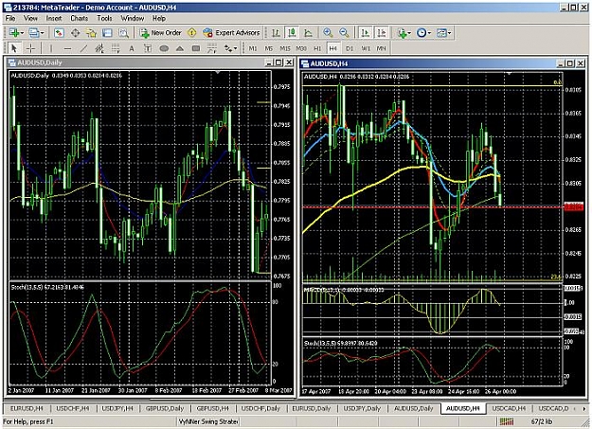This screenshot has height=429, width=592.
Task: Switch to Line Chart mode
Action: click(x=308, y=33)
